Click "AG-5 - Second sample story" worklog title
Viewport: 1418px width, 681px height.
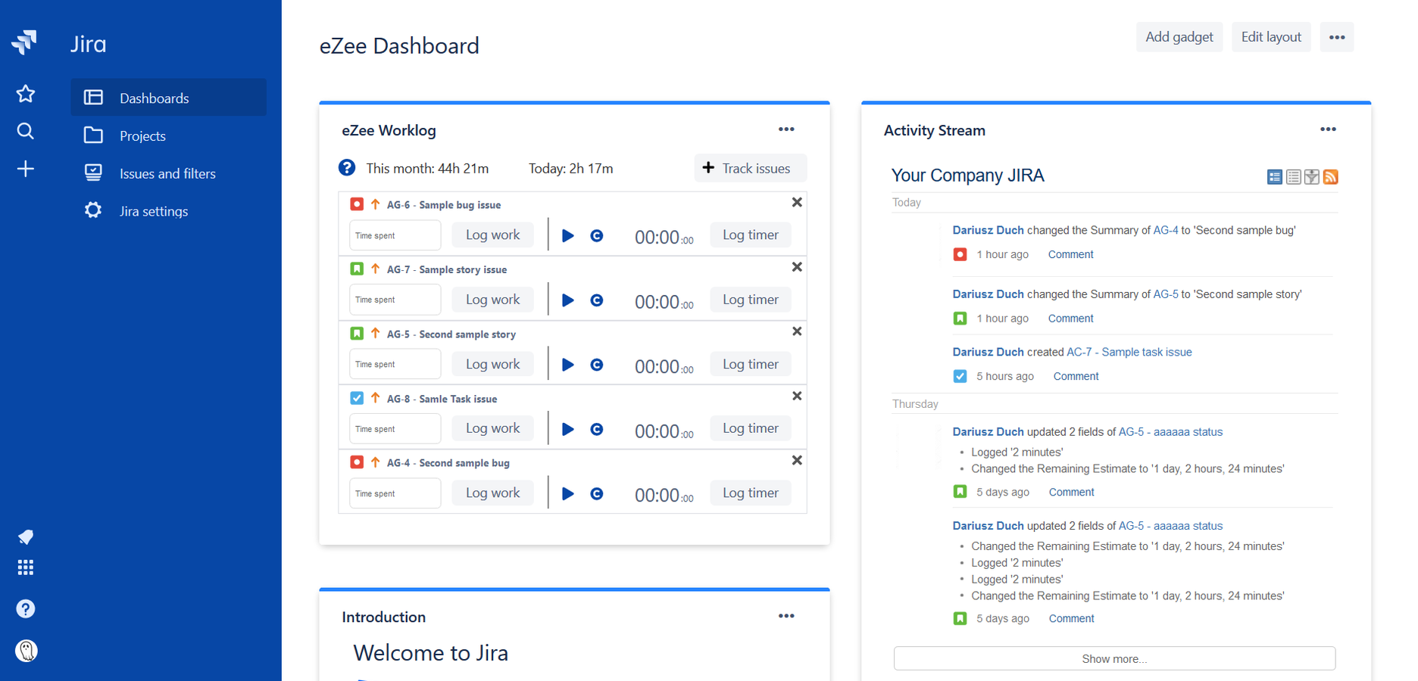point(451,334)
